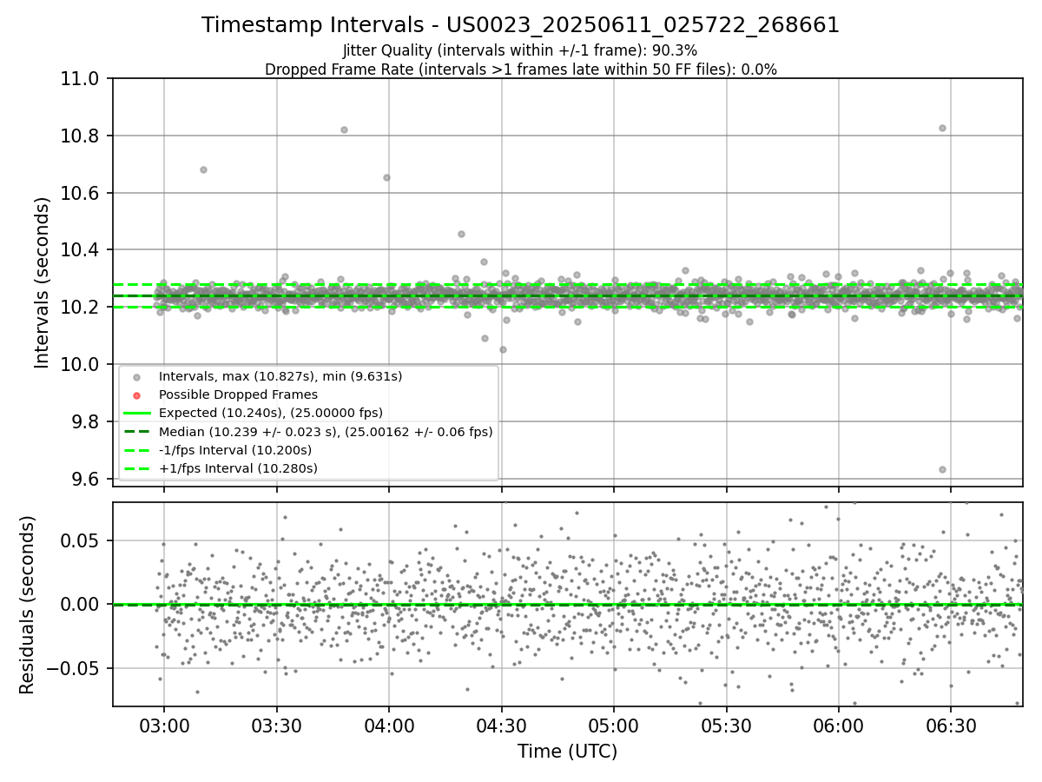Click legend entry 'Possible Dropped Frames'
This screenshot has width=1042, height=782.
coord(239,394)
